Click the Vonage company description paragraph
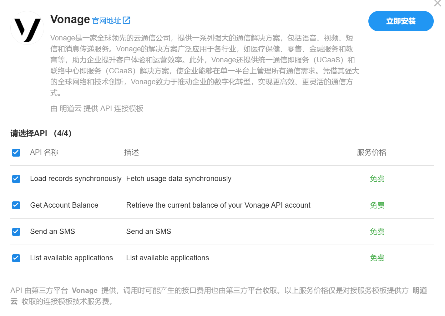The width and height of the screenshot is (445, 316). (x=205, y=65)
